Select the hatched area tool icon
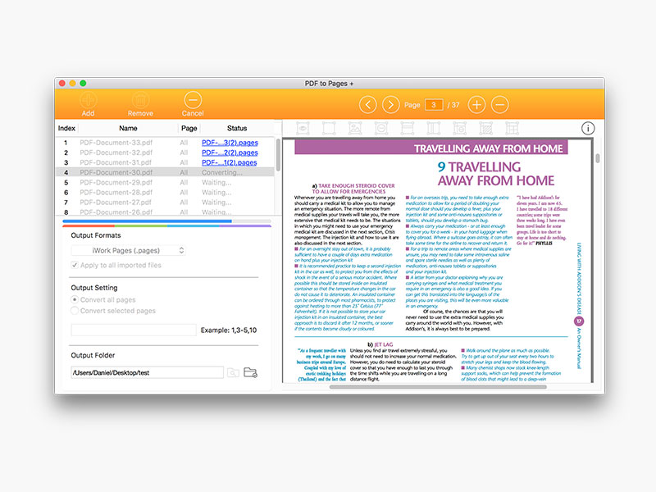 coord(485,128)
